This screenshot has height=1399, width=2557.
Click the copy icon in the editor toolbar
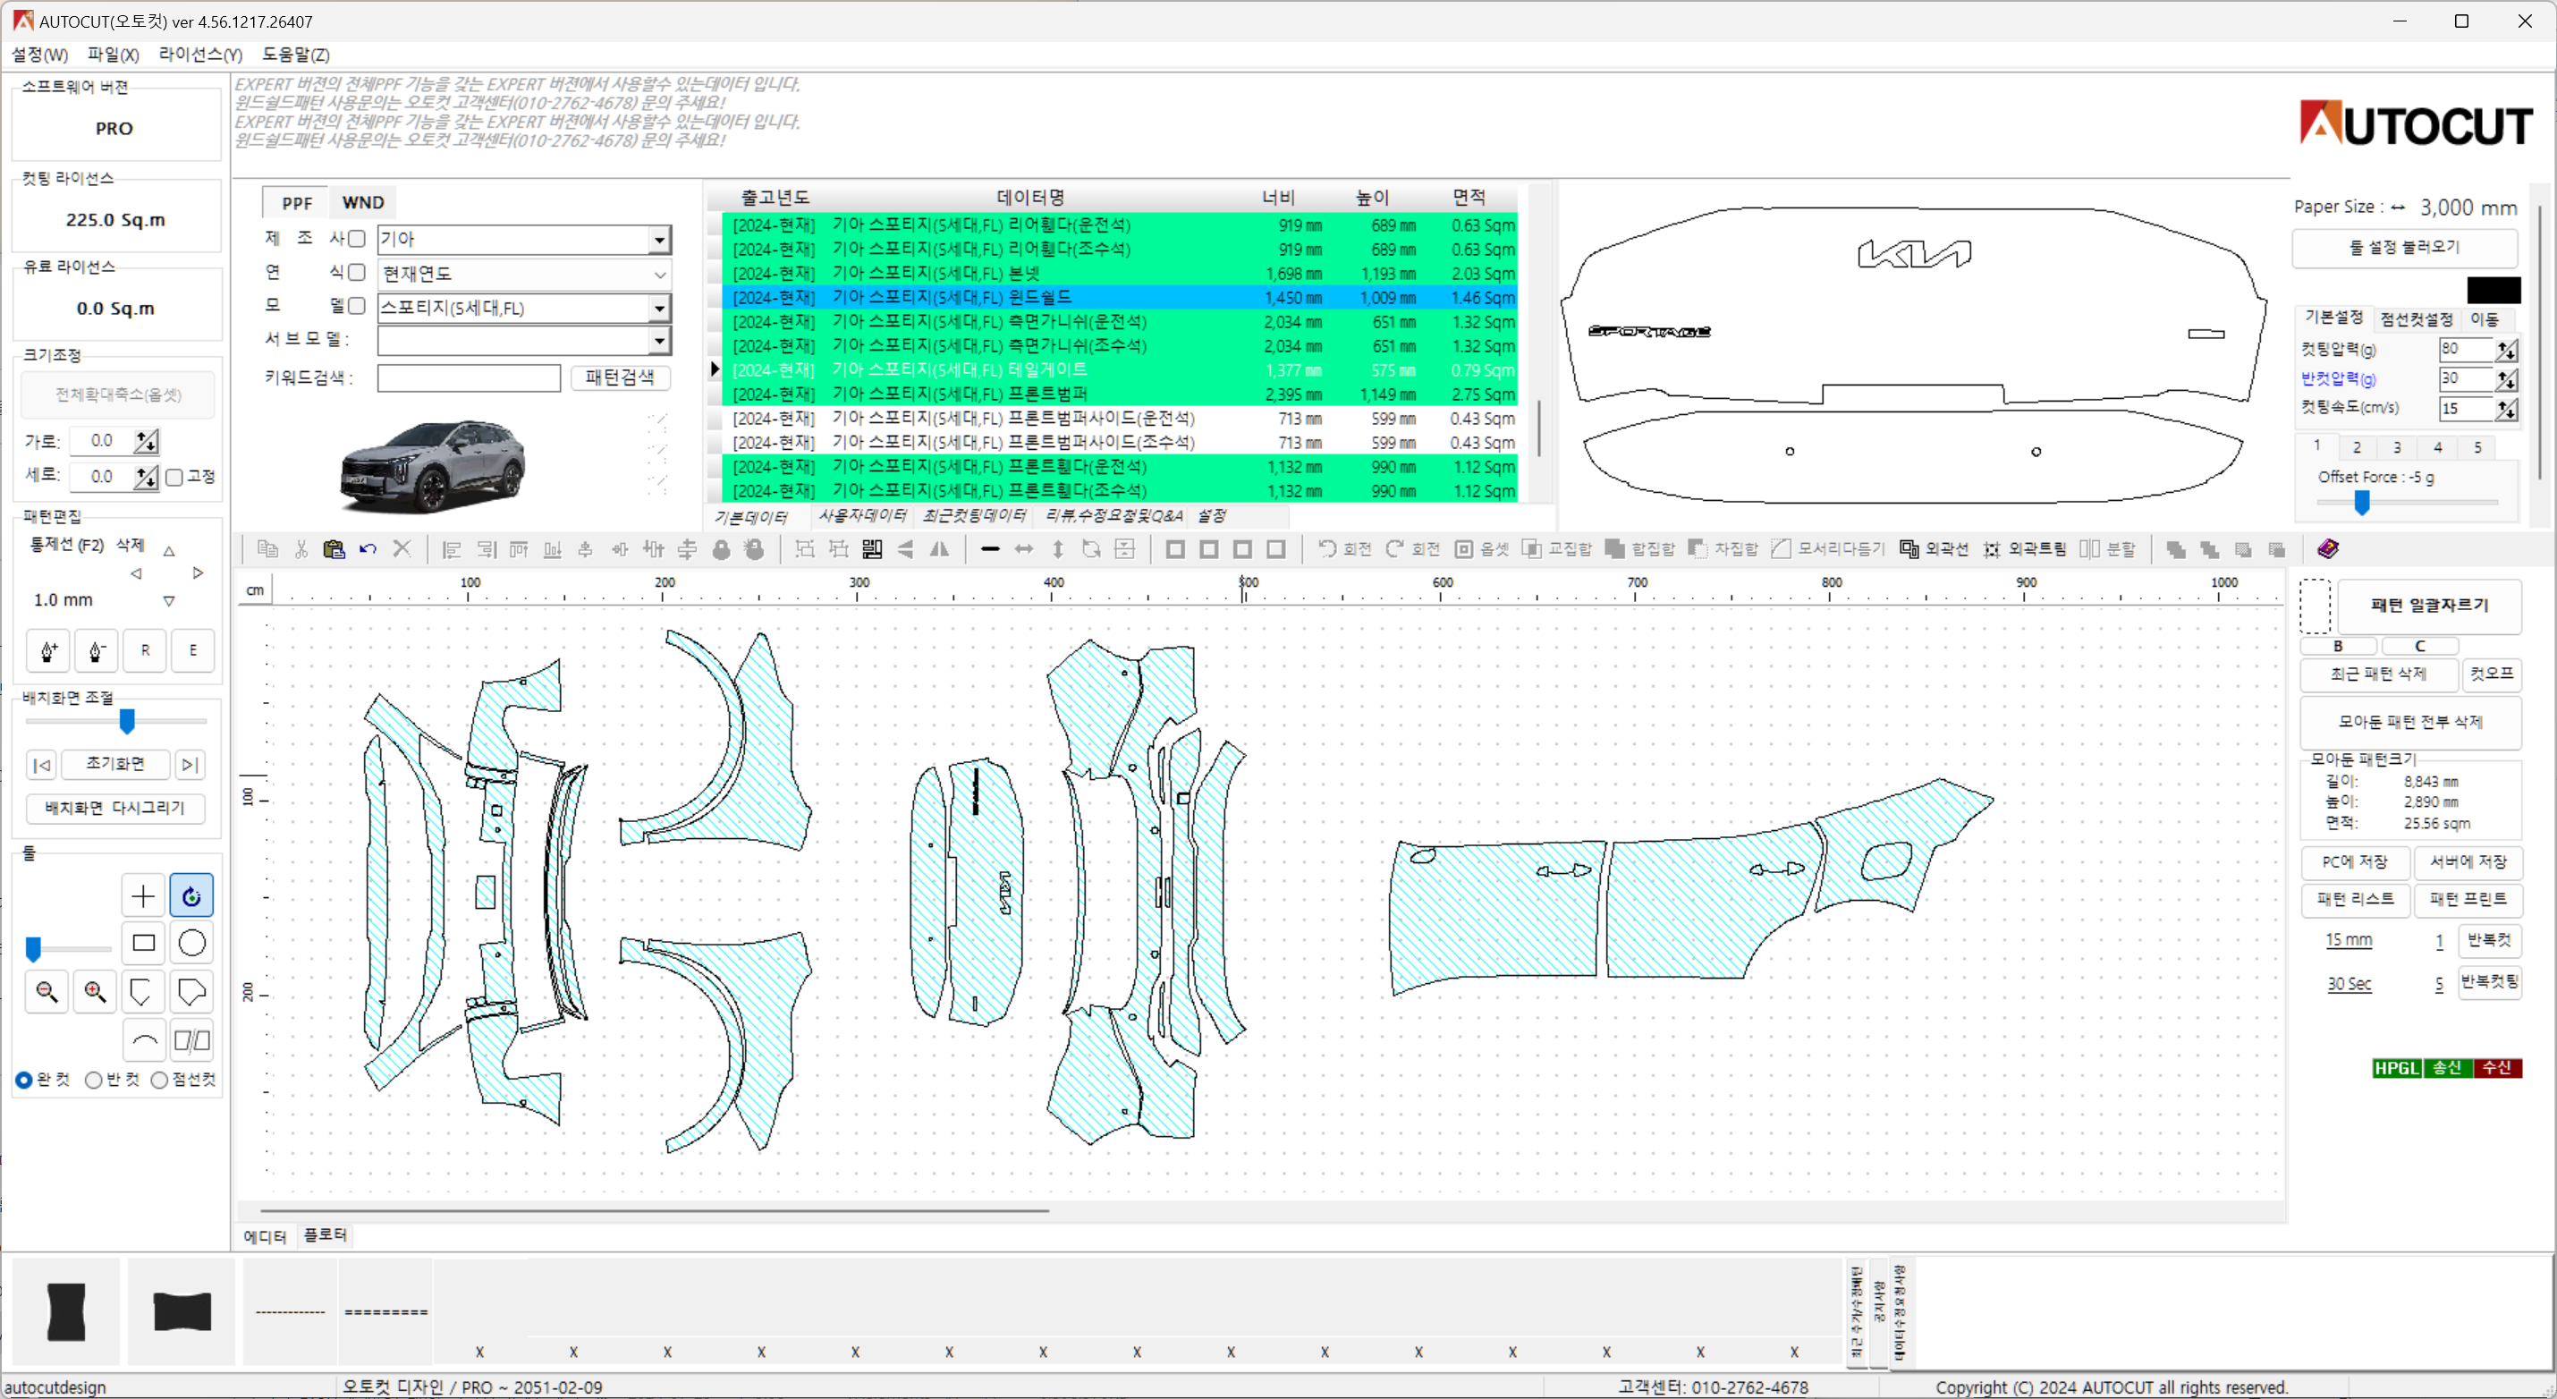pyautogui.click(x=267, y=549)
